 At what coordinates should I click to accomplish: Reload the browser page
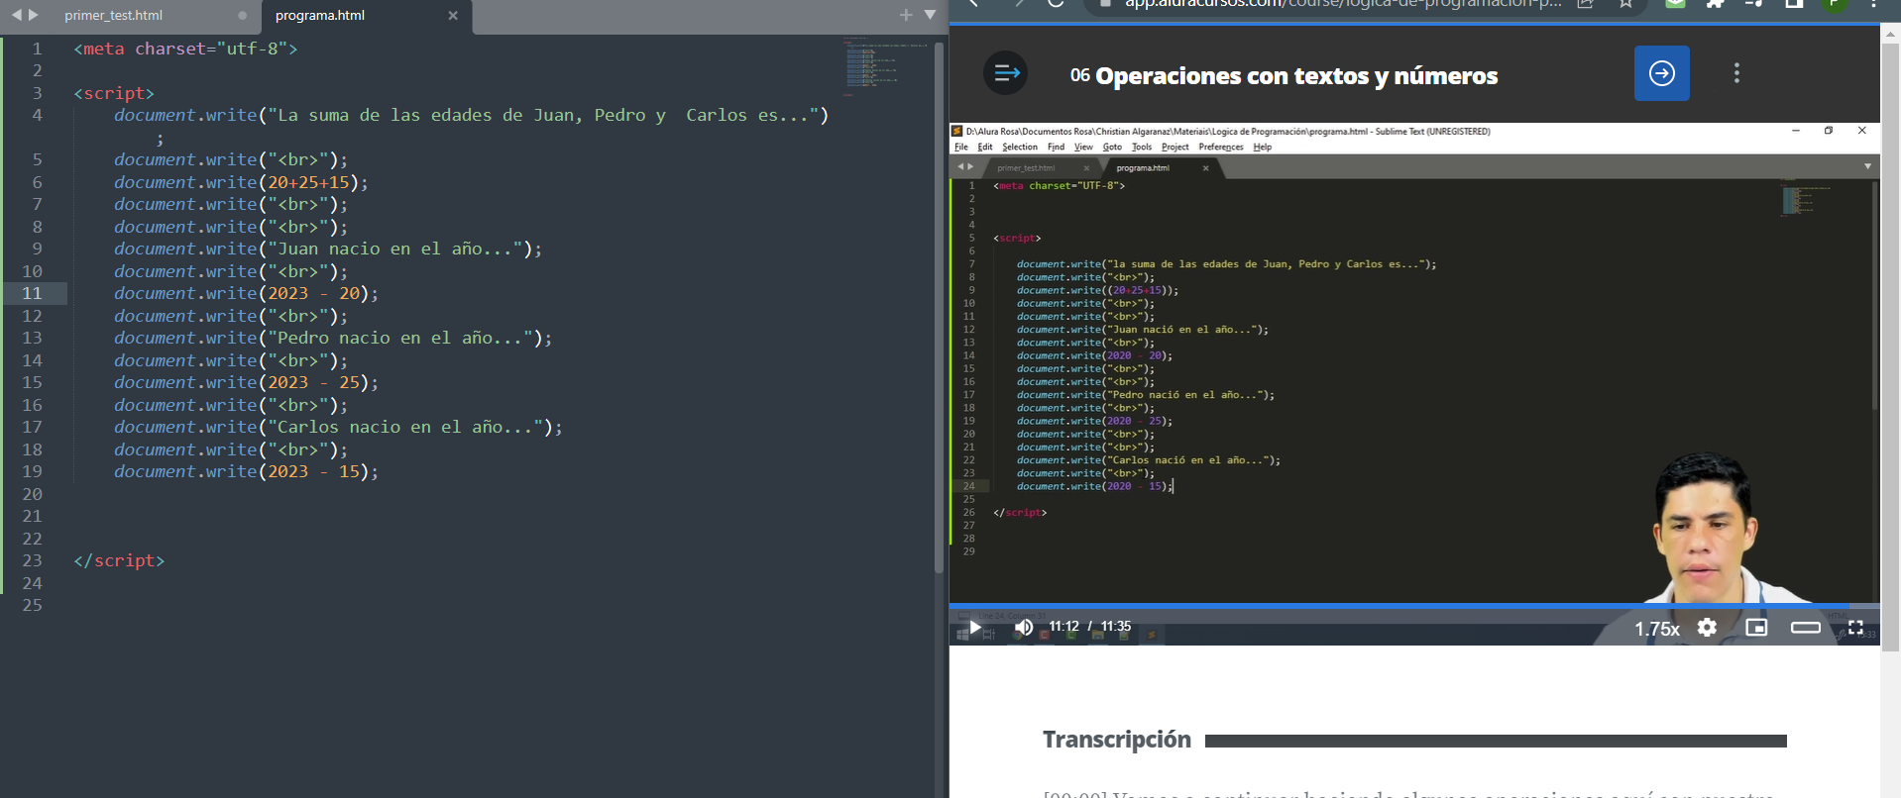1056,4
